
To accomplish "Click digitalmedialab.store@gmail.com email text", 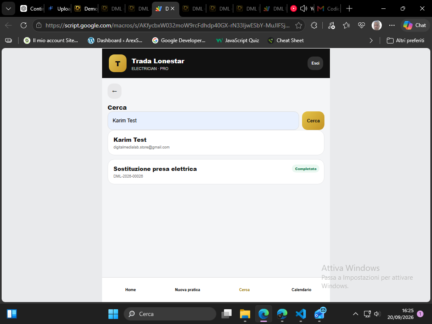I will (141, 147).
